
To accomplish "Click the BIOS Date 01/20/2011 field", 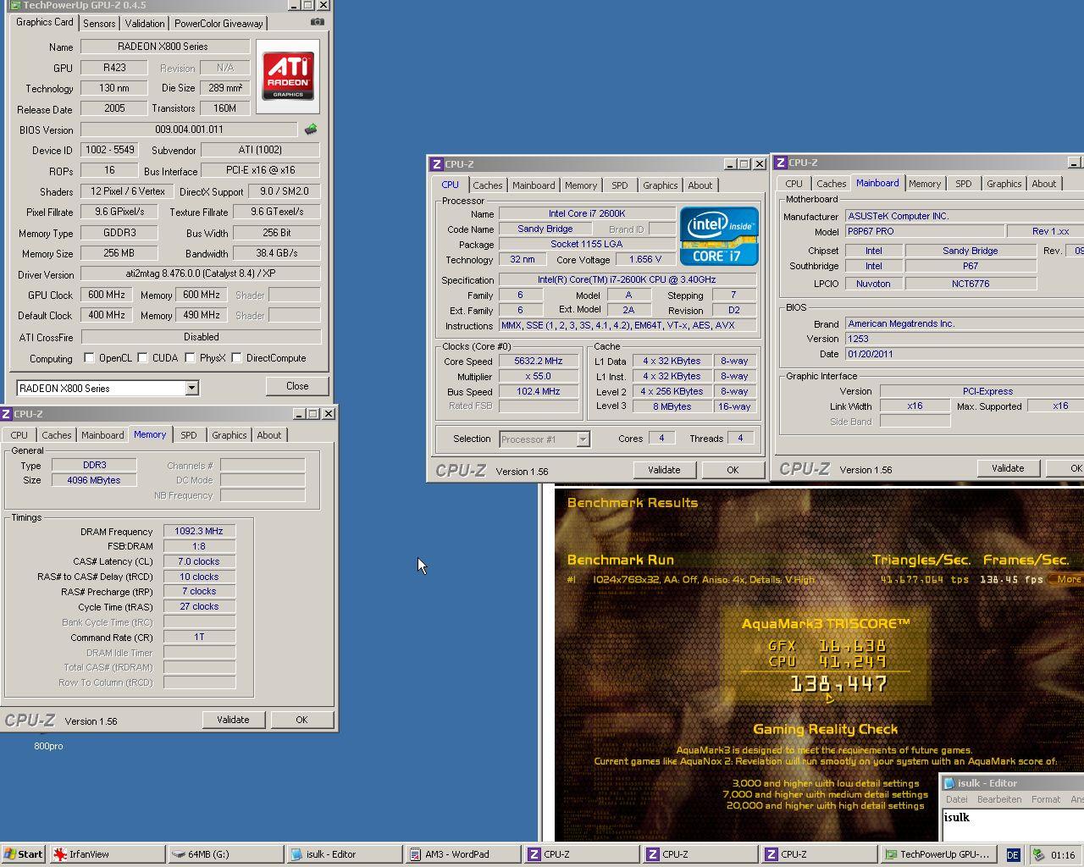I will (x=965, y=354).
